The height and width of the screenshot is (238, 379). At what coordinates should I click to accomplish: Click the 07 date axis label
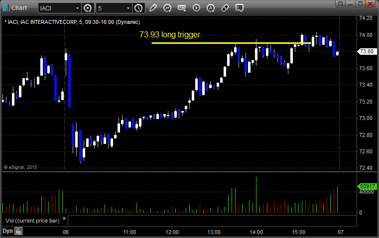tap(341, 232)
